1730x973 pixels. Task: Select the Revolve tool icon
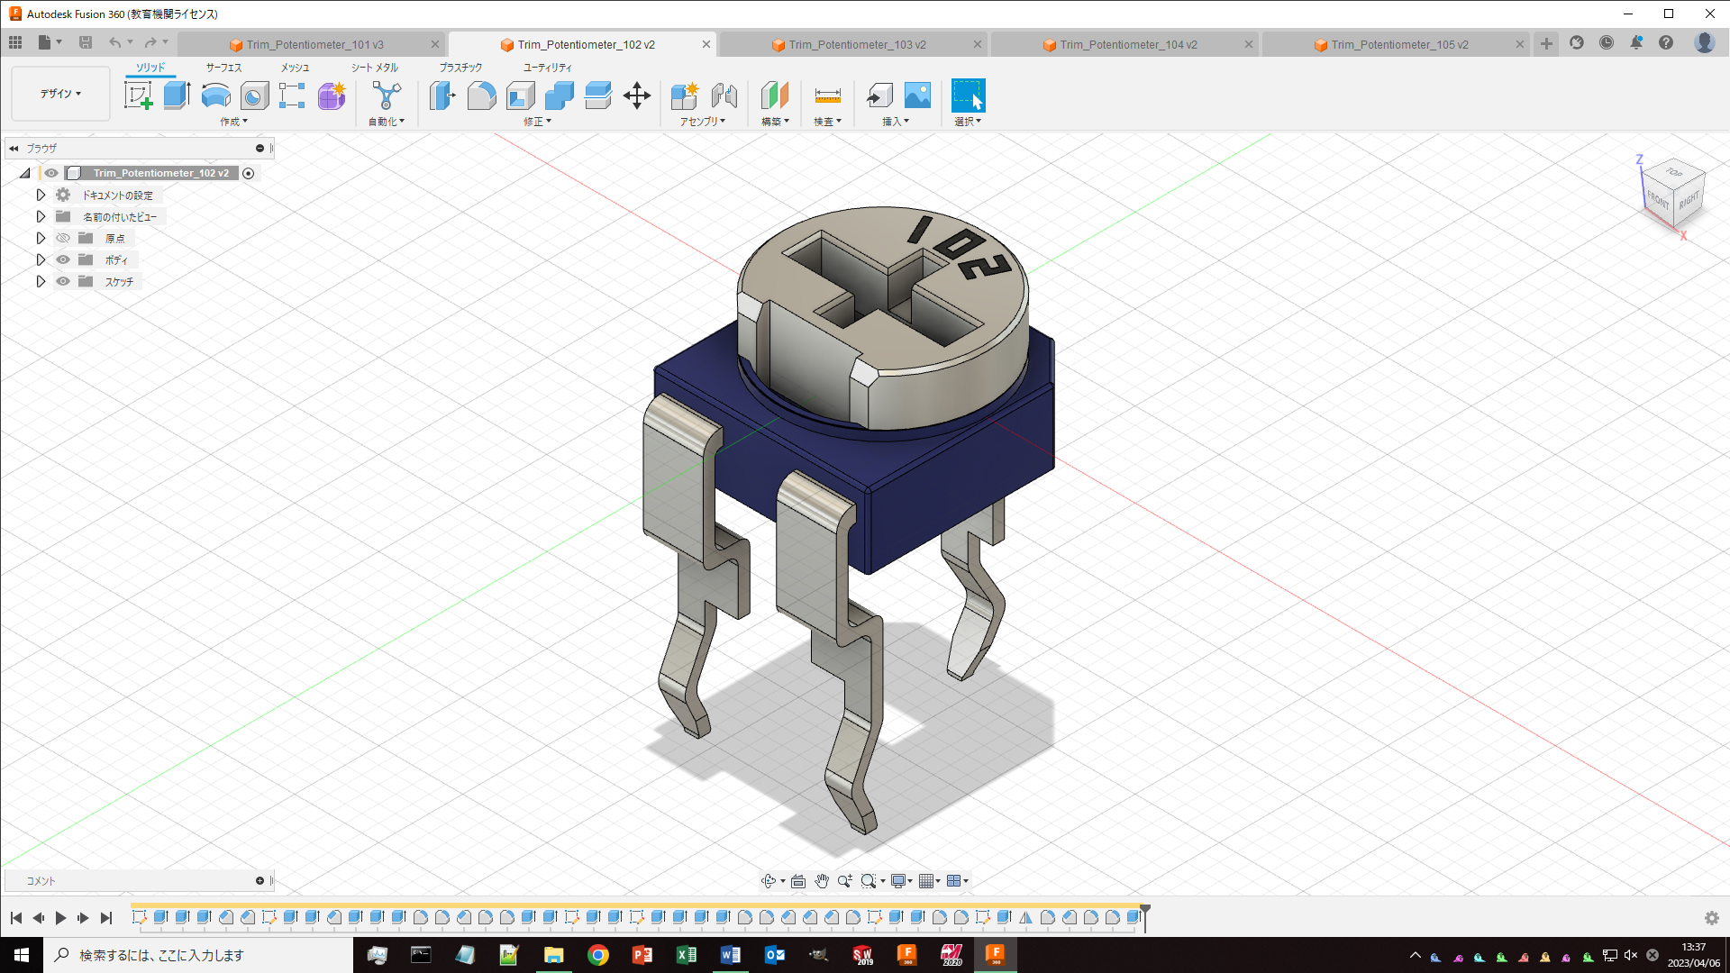215,95
